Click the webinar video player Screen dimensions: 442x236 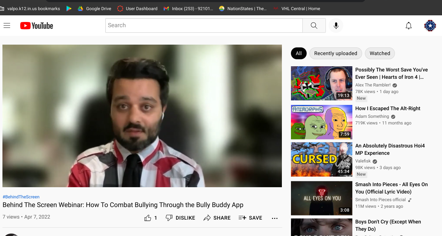[142, 116]
